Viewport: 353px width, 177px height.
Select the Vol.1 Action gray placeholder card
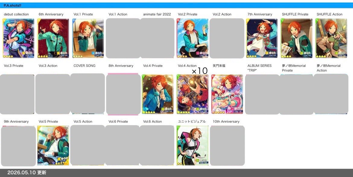tap(123, 38)
